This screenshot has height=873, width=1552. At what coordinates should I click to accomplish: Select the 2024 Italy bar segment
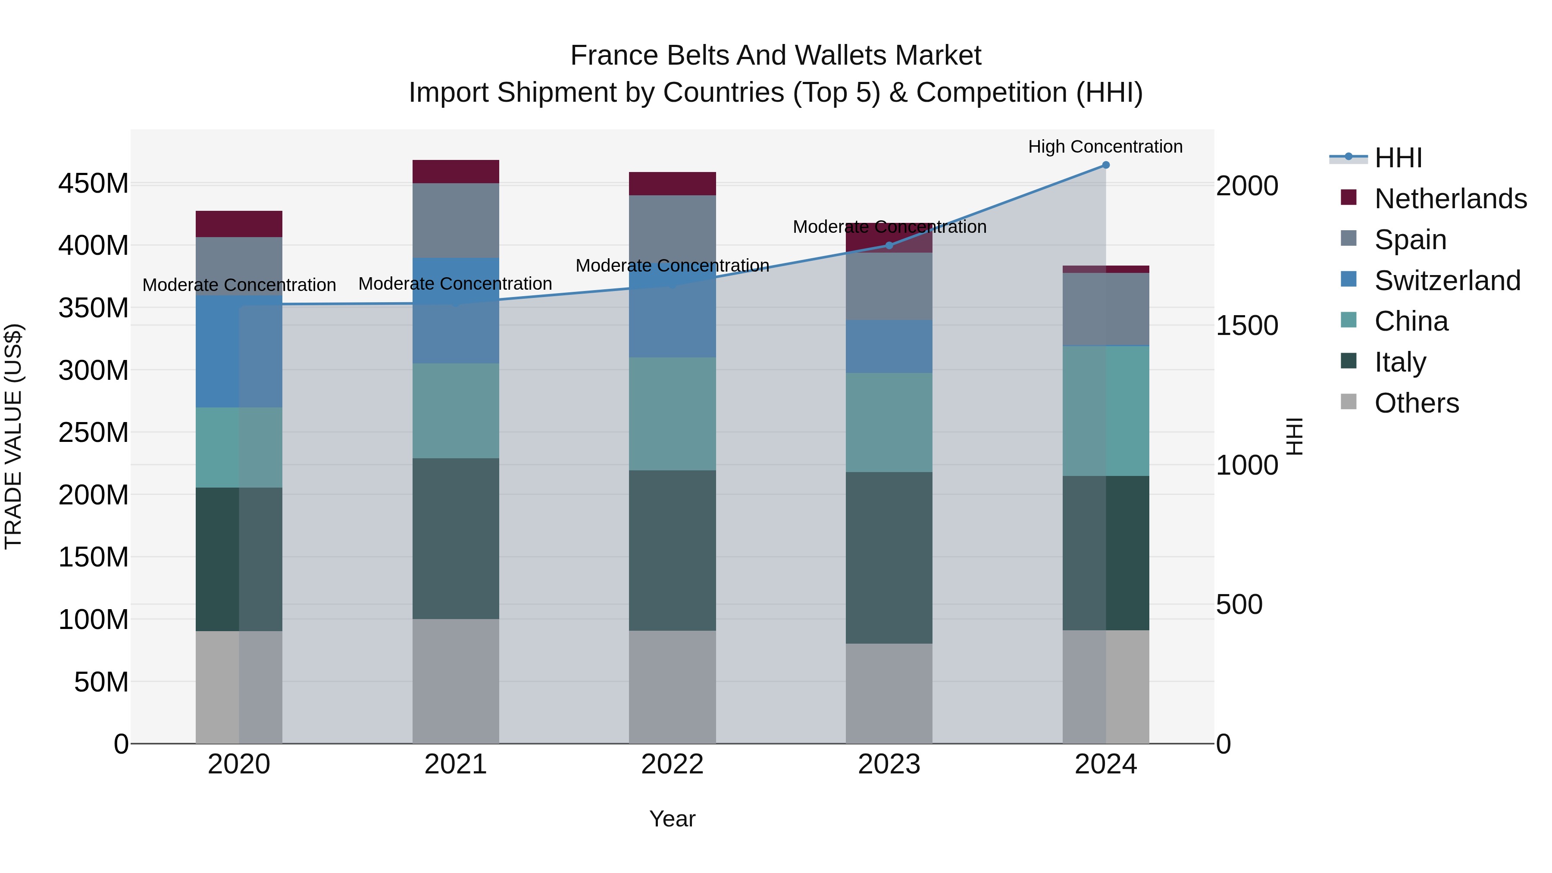(1105, 553)
